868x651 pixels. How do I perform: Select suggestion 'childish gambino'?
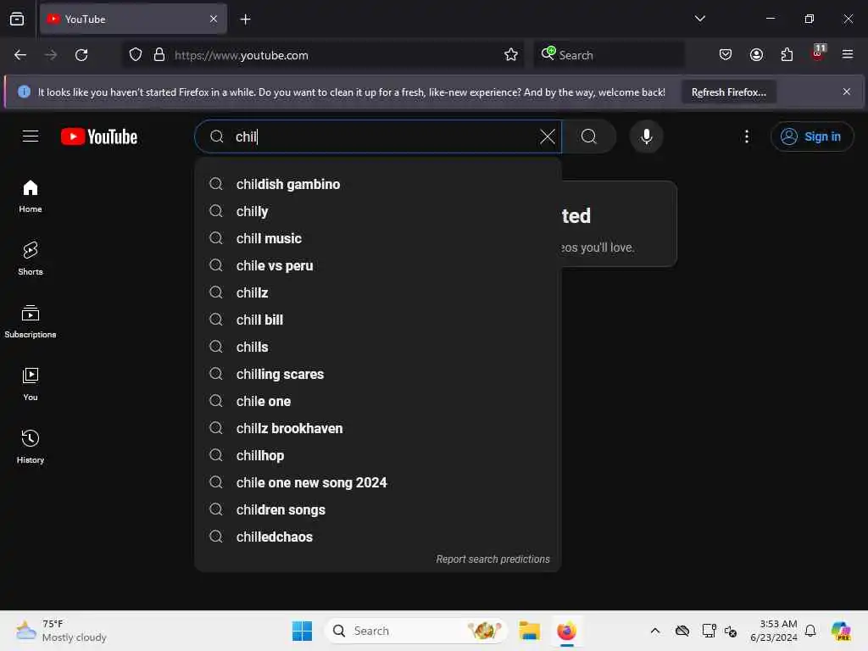(378, 184)
